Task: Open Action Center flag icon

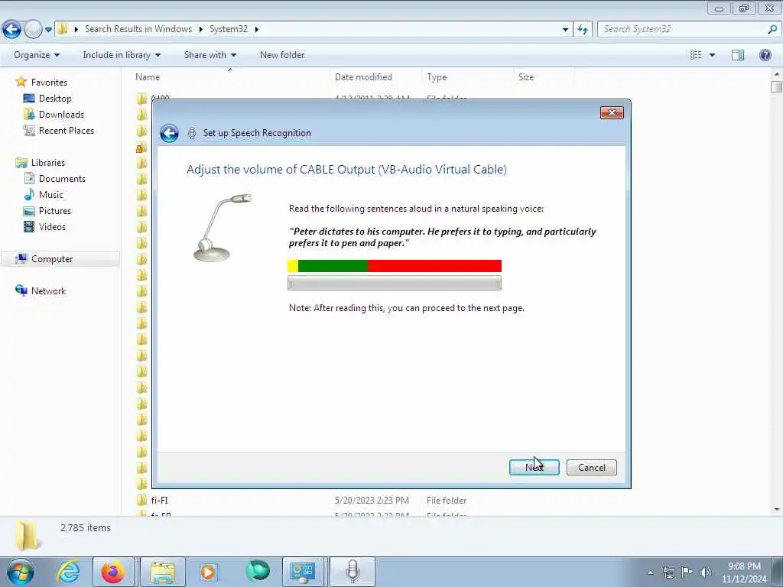Action: tap(687, 572)
